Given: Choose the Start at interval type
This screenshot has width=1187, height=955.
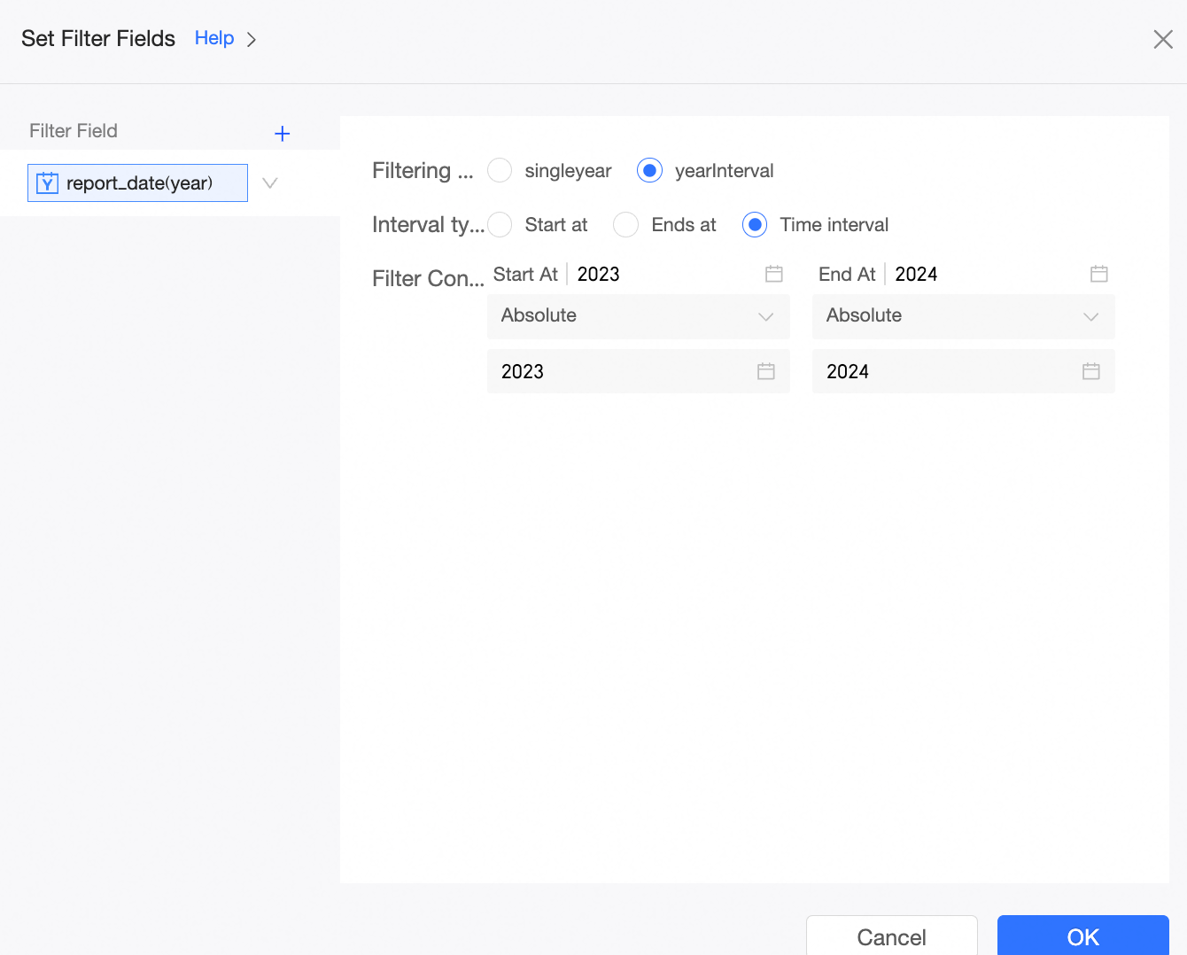Looking at the screenshot, I should coord(500,225).
